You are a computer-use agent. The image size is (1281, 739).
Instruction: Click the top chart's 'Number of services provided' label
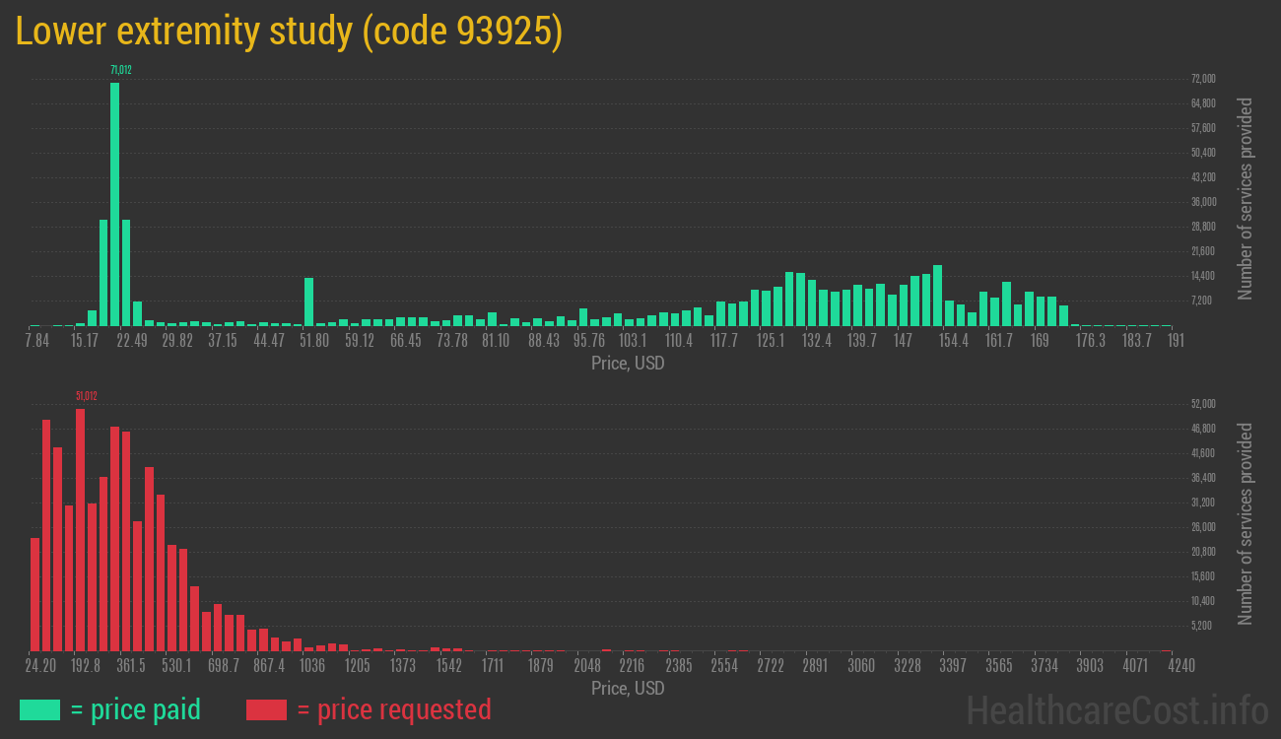pyautogui.click(x=1246, y=198)
